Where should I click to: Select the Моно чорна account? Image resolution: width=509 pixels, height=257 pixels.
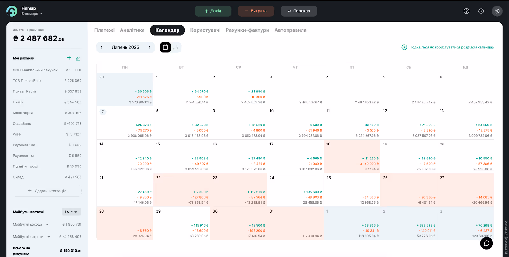[x=47, y=113]
